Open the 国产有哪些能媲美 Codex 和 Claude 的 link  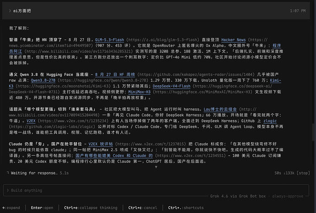click(x=114, y=156)
